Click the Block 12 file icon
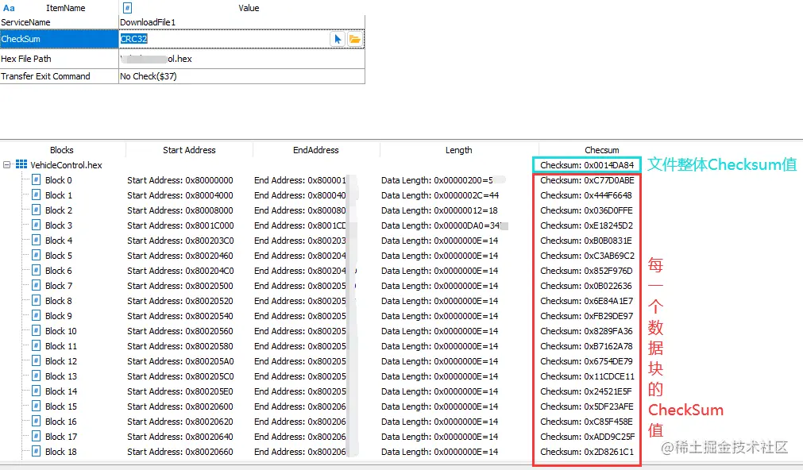 pyautogui.click(x=37, y=361)
